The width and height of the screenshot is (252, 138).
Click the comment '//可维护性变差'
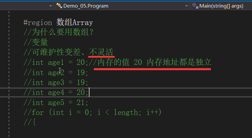(52, 52)
